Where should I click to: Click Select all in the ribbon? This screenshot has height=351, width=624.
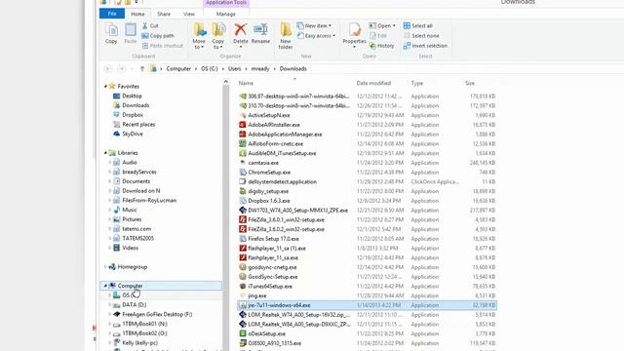pyautogui.click(x=418, y=25)
